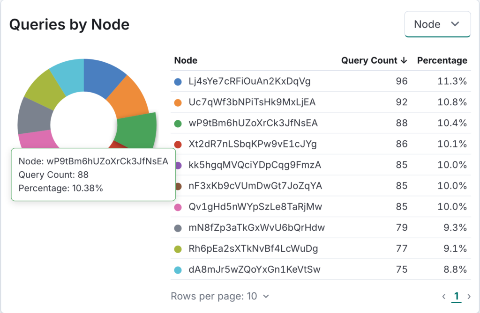Select node name kk5hgqMVQciYDpCqg9FmzA
The width and height of the screenshot is (480, 313).
click(255, 165)
